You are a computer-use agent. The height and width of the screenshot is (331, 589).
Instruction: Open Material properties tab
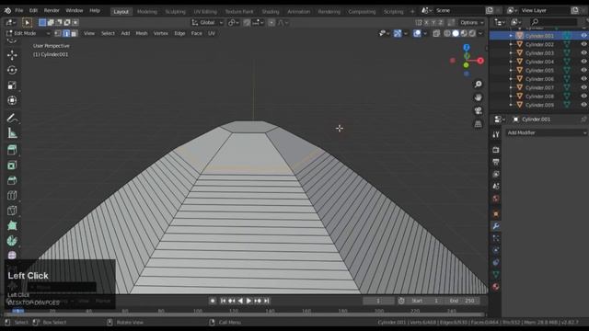pyautogui.click(x=496, y=287)
